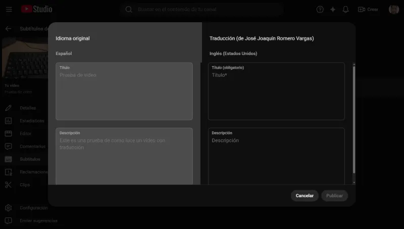Viewport: 404px width, 229px height.
Task: Click Enviar sugerencias link
Action: [38, 220]
